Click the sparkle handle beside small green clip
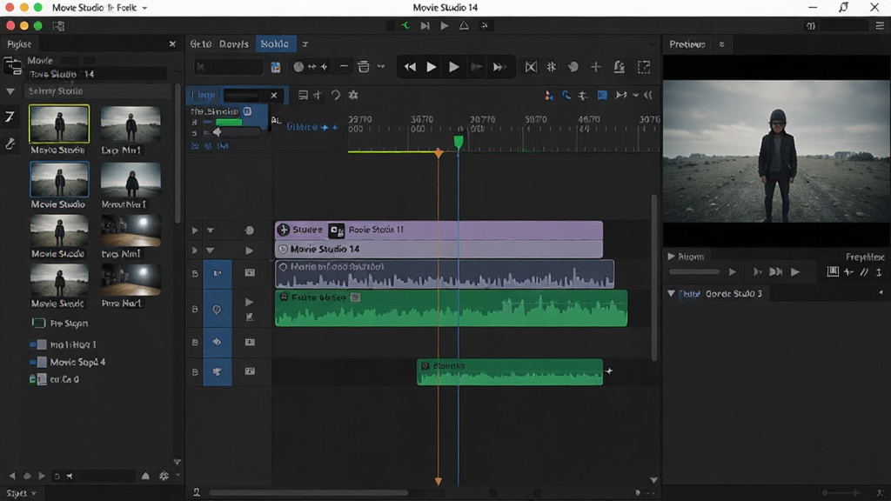Image resolution: width=891 pixels, height=501 pixels. coord(609,371)
